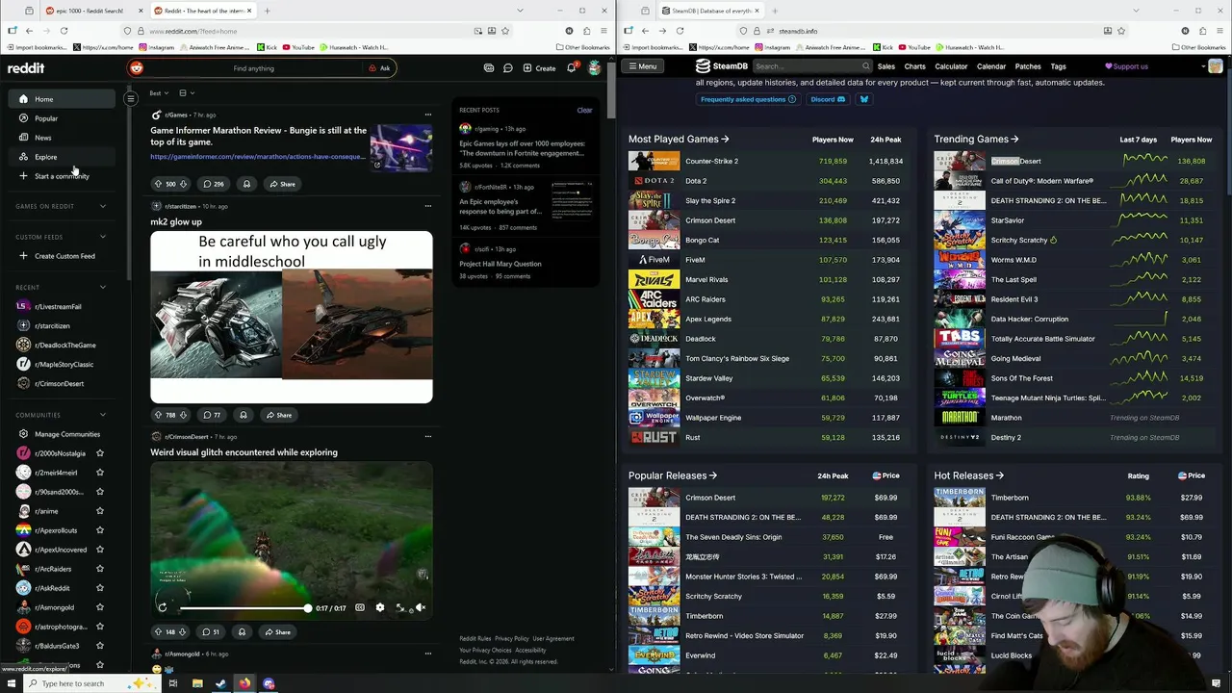Favorite r/BaldursGate3 with star
This screenshot has height=693, width=1232.
pyautogui.click(x=99, y=646)
